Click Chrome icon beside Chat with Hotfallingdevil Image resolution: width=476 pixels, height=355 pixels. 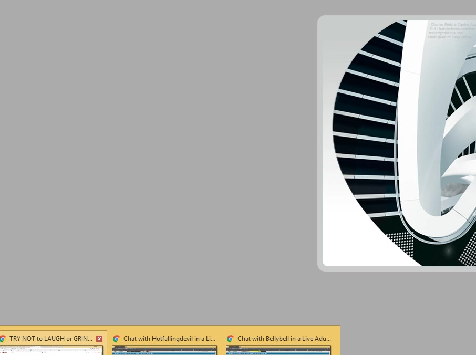click(x=117, y=339)
